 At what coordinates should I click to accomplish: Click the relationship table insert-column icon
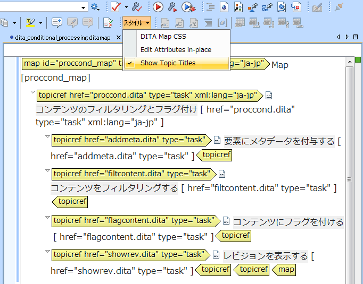click(x=269, y=23)
